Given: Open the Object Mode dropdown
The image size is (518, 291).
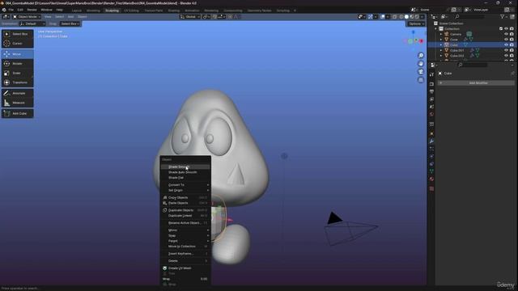Looking at the screenshot, I should pos(27,16).
